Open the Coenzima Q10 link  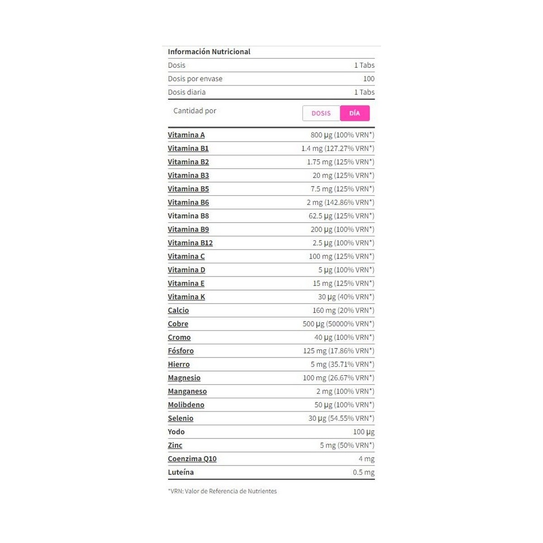pos(192,459)
